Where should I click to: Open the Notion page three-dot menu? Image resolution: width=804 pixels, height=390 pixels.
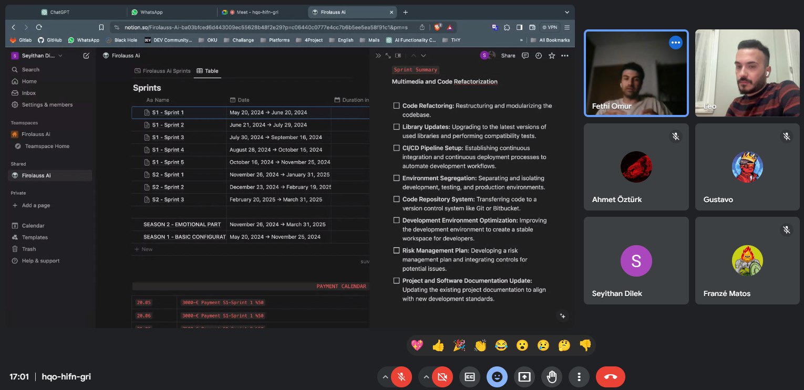point(565,56)
